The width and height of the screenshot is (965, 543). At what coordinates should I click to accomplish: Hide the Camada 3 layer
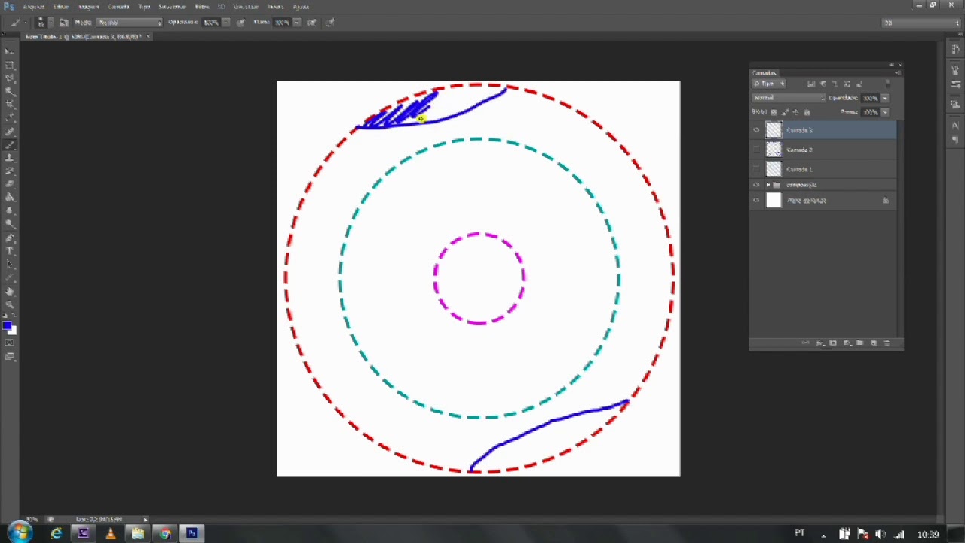pos(756,130)
